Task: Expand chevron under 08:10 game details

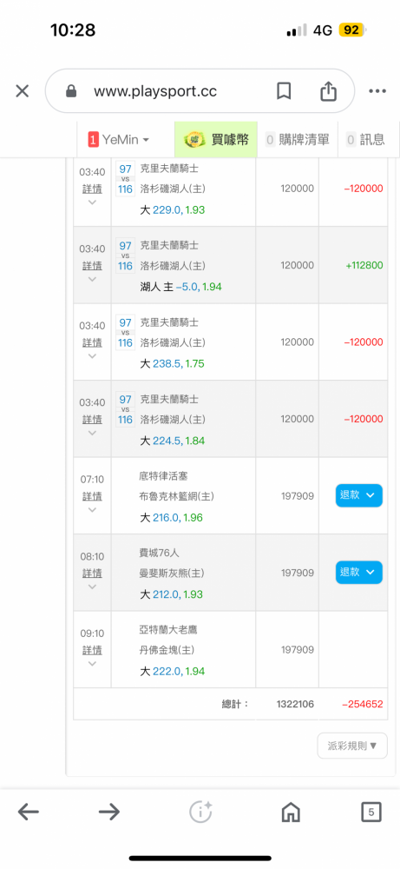Action: [x=92, y=587]
